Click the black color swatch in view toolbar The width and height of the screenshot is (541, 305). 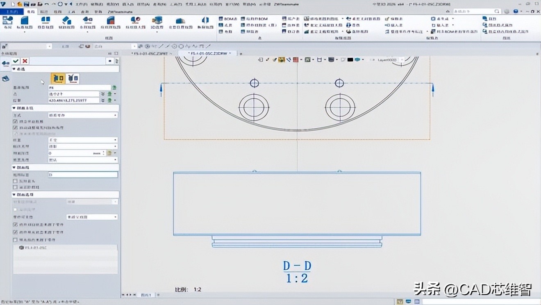pyautogui.click(x=350, y=60)
